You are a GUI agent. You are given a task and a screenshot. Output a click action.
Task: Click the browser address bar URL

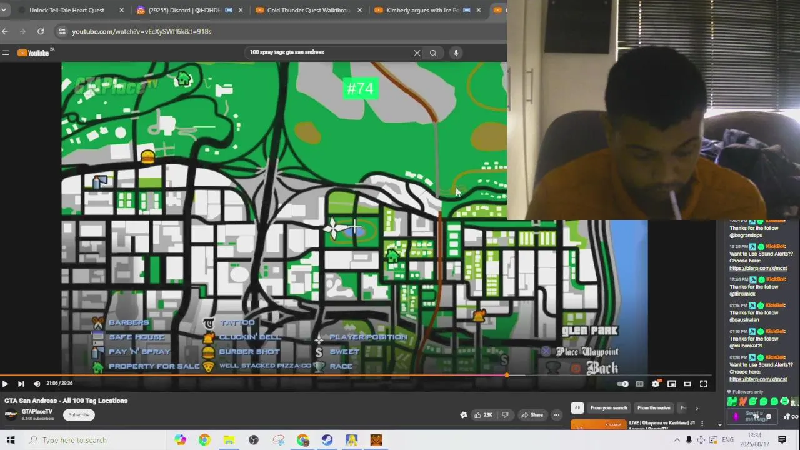tap(141, 31)
